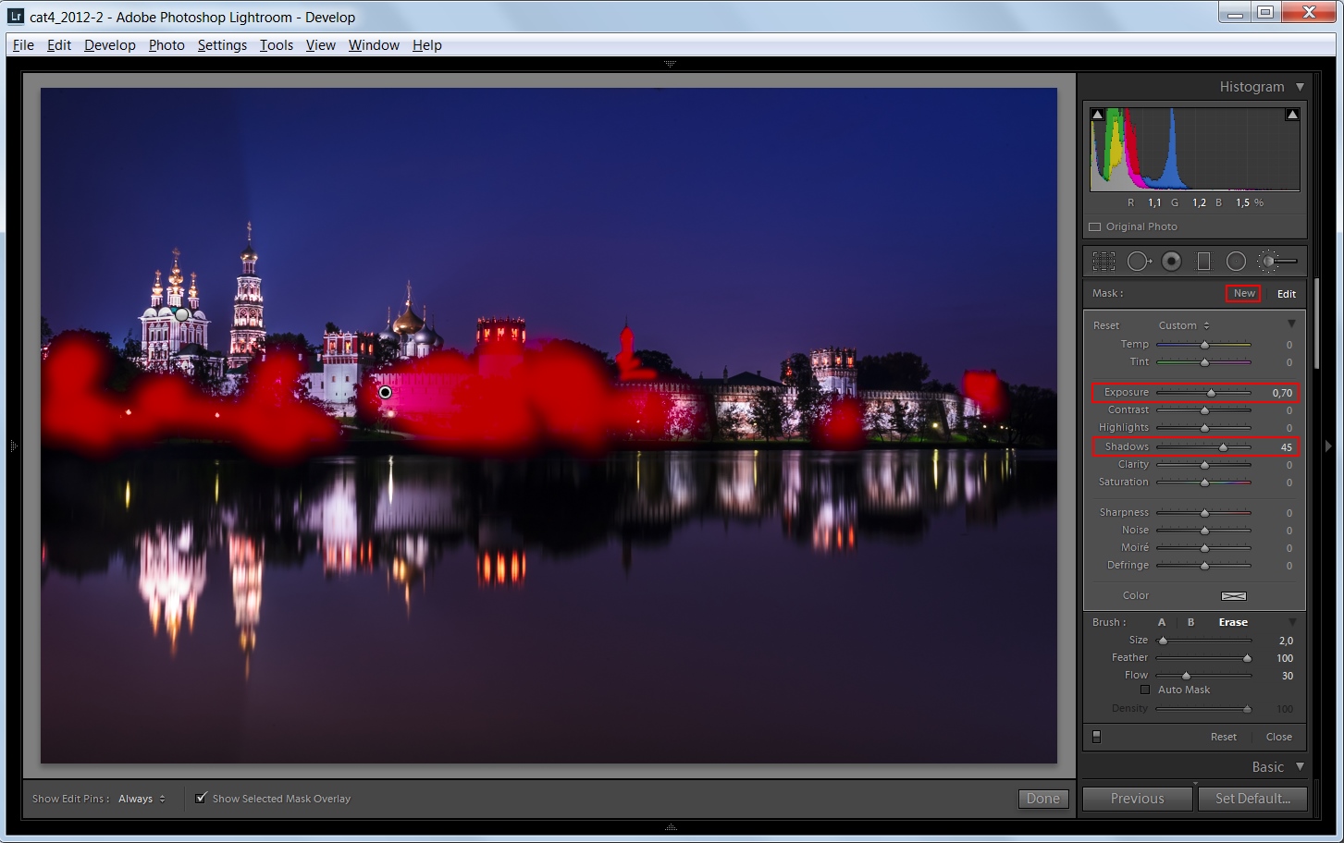This screenshot has width=1344, height=843.
Task: Click the selected adjustment pin on the wall
Action: (x=386, y=393)
